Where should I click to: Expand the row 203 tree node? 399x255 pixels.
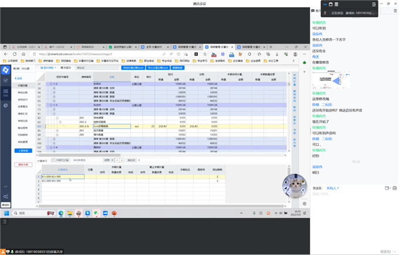(x=57, y=130)
